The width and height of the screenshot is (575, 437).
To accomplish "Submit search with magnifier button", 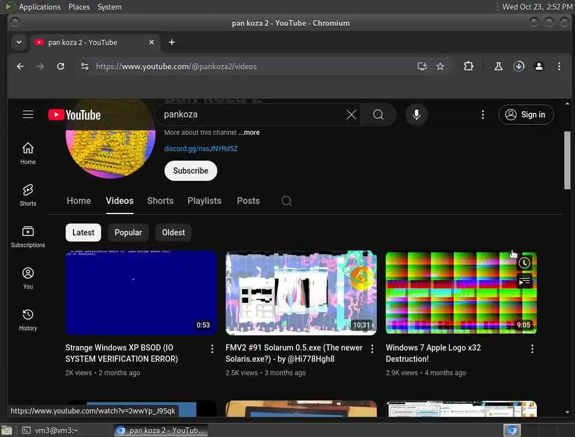I will (378, 115).
